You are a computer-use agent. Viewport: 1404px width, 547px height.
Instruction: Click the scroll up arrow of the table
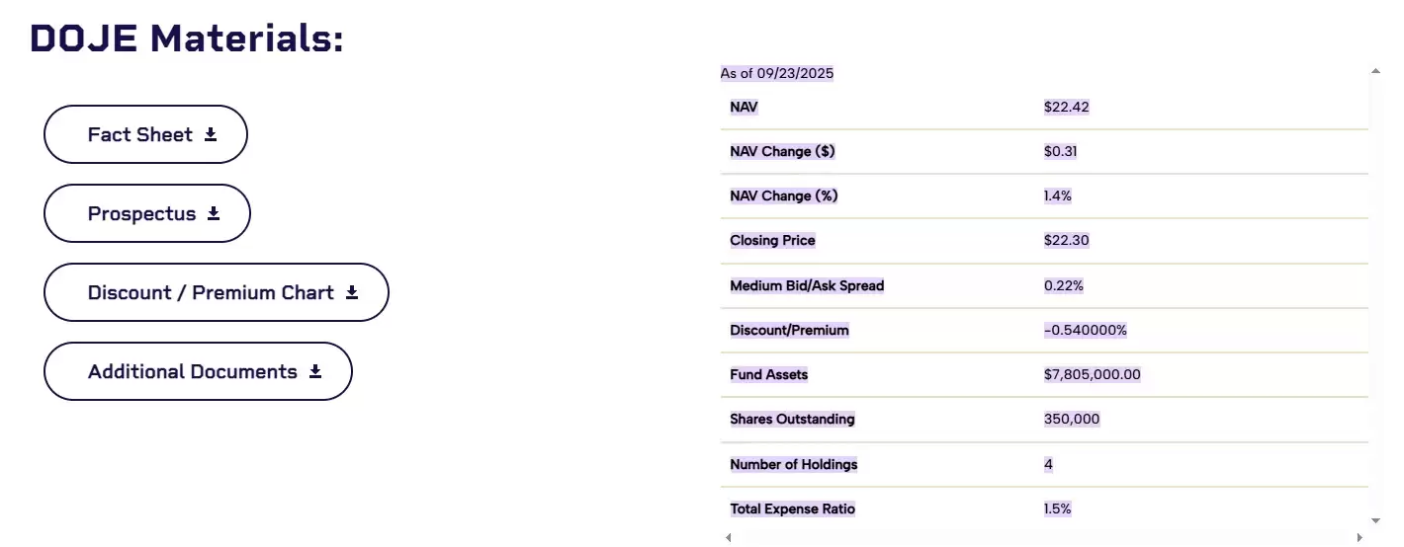point(1375,71)
